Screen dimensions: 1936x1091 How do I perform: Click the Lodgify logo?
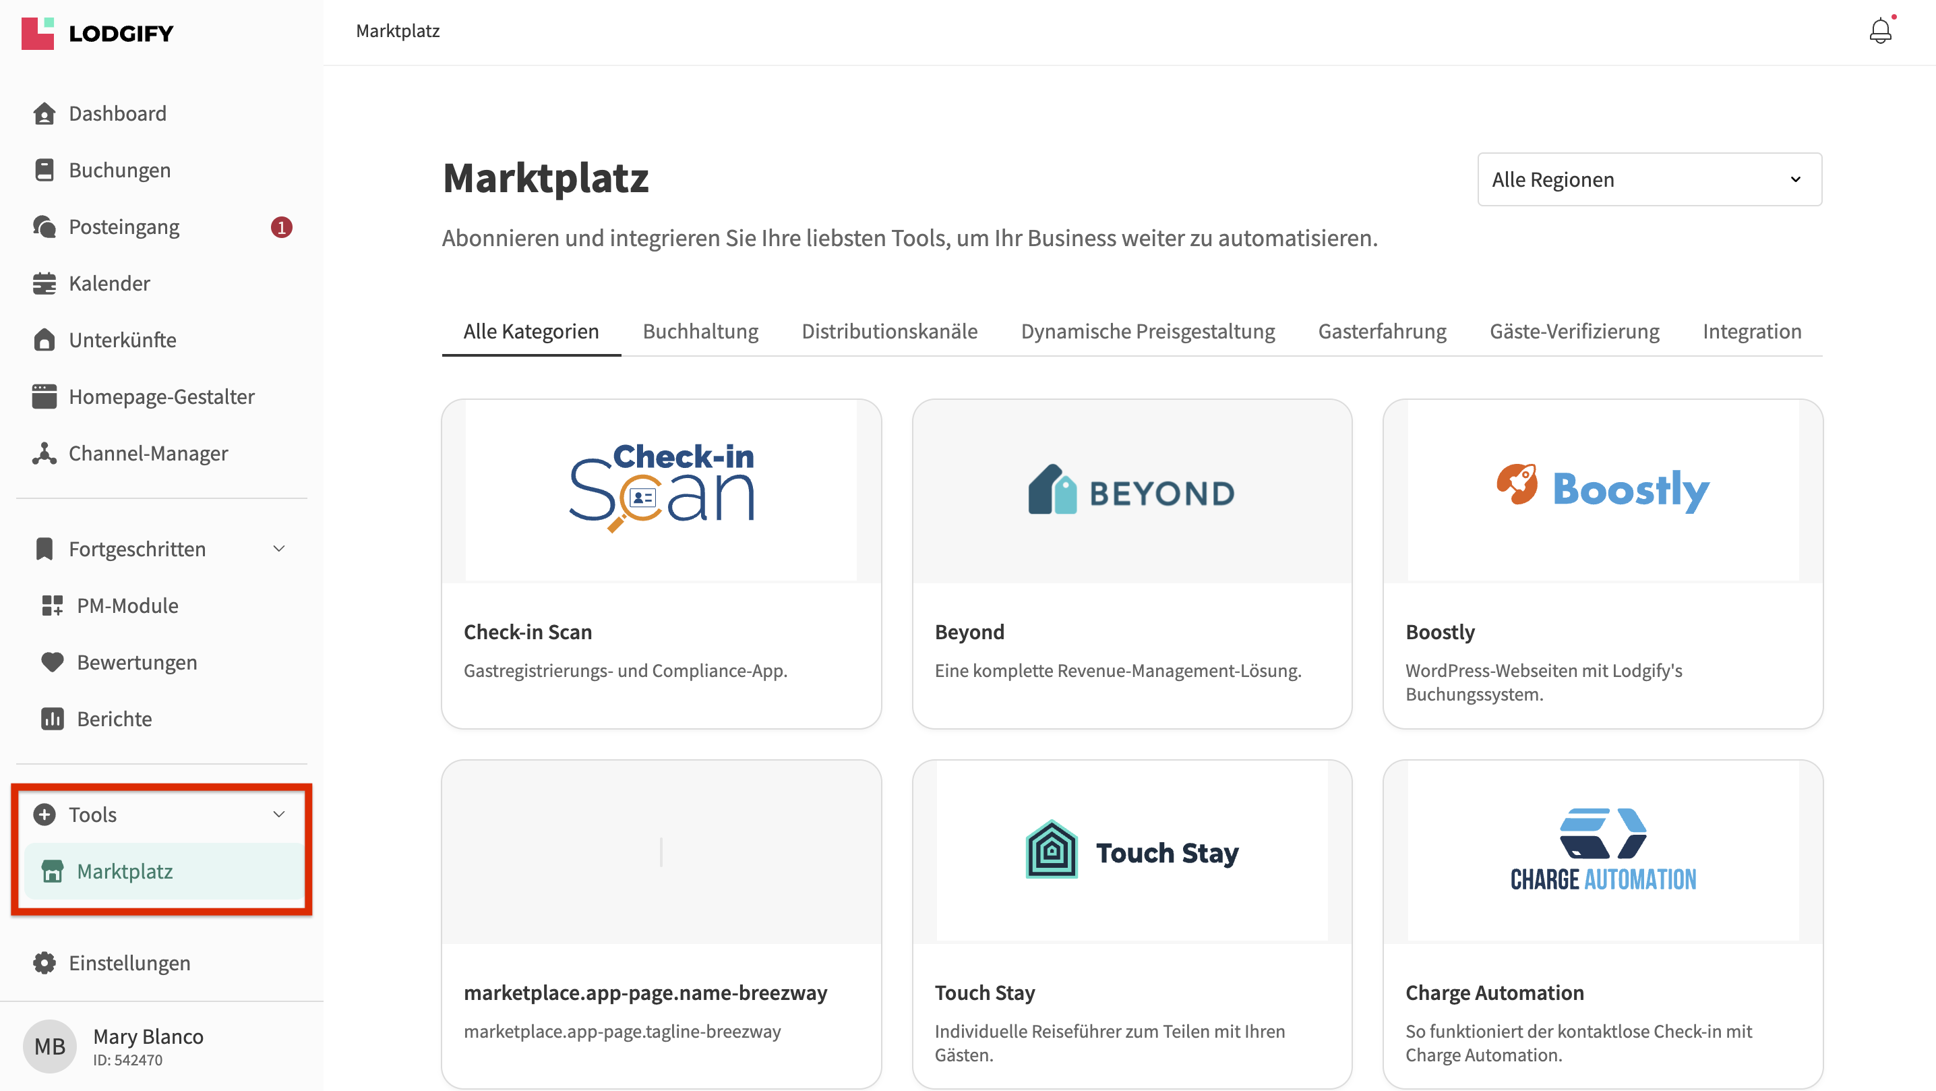98,33
